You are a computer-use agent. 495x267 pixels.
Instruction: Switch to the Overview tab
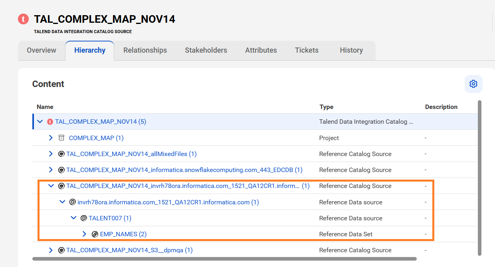[42, 50]
